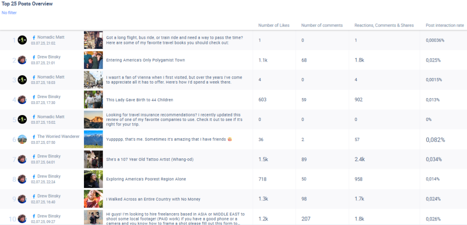Click Nomadic Matt's avatar in row 1
The image size is (467, 225).
(22, 40)
